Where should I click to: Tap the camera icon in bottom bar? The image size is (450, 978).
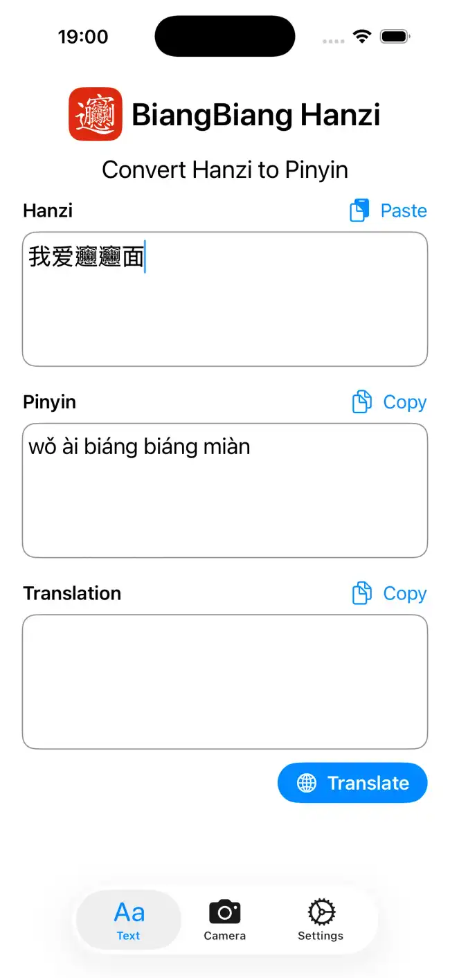tap(224, 912)
